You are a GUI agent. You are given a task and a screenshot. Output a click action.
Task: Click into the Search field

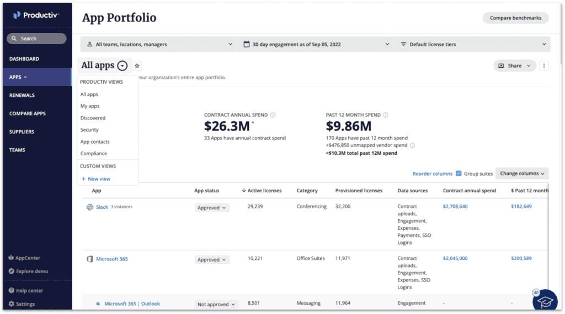click(x=36, y=39)
